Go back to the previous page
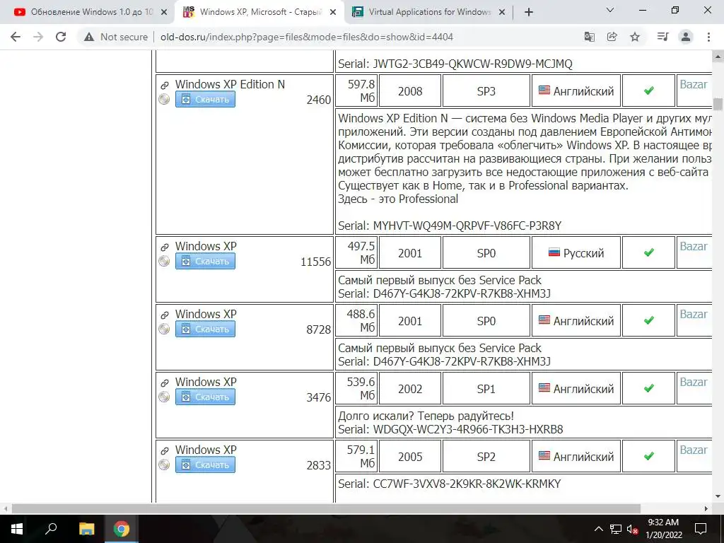The height and width of the screenshot is (543, 724). pos(16,37)
